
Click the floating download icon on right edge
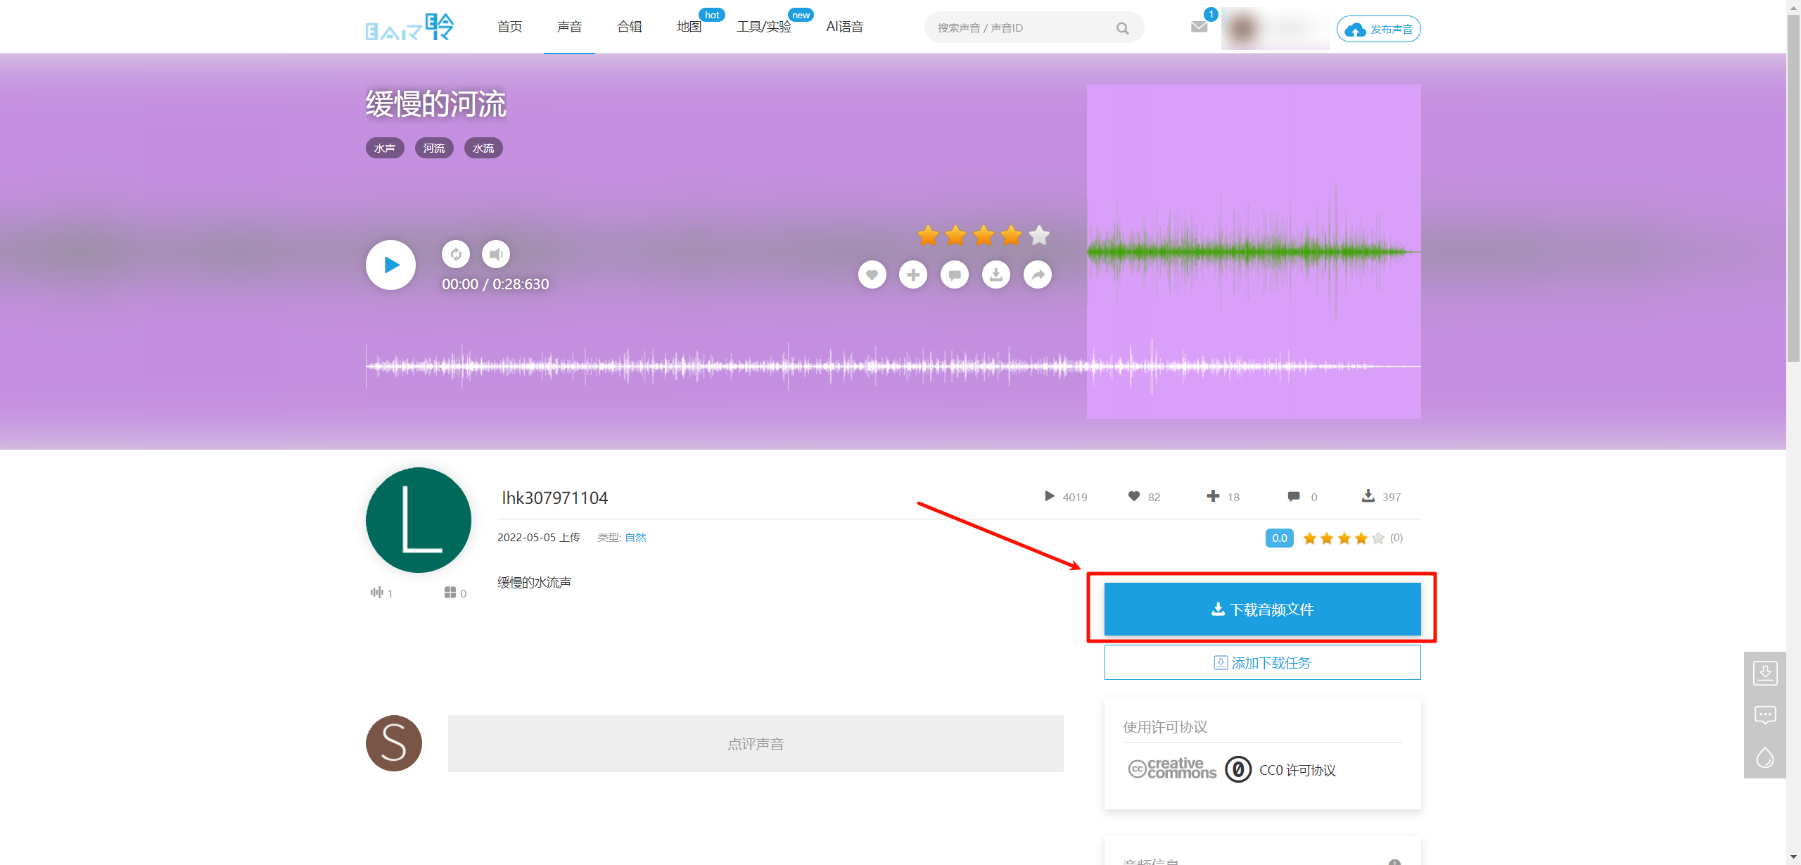1766,674
